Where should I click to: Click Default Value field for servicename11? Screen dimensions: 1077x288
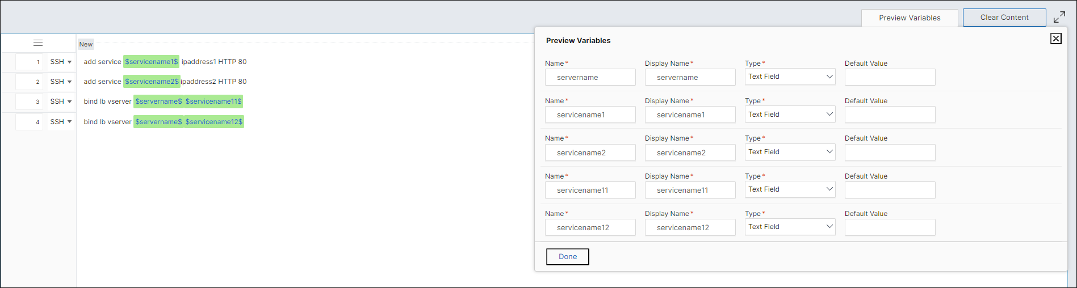coord(890,190)
